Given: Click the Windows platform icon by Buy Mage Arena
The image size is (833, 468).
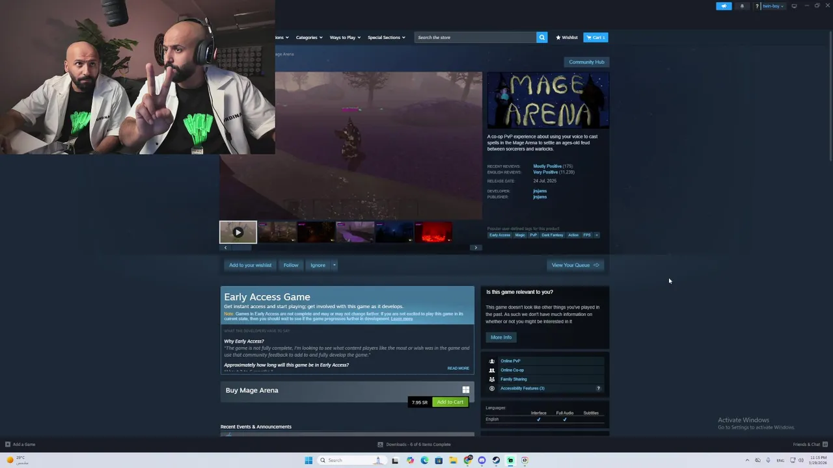Looking at the screenshot, I should pos(465,390).
